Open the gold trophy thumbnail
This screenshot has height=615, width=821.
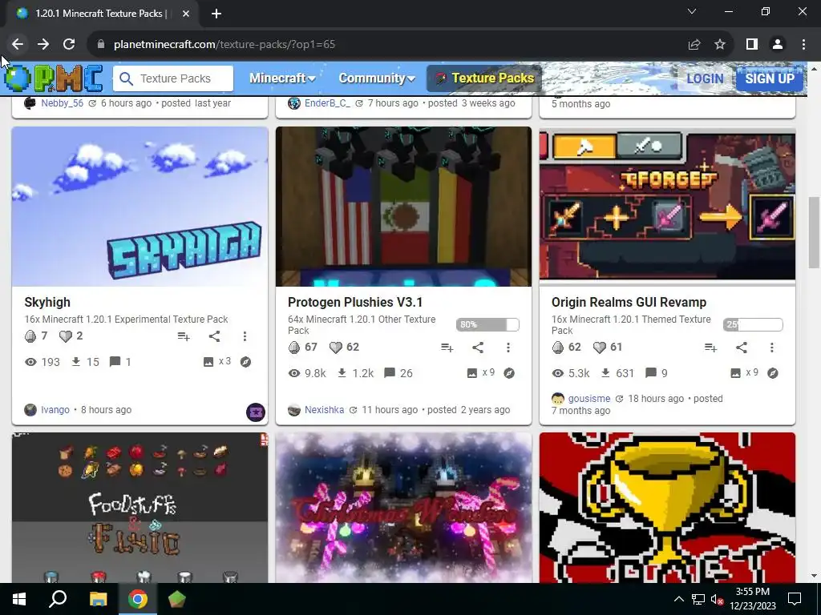[668, 507]
